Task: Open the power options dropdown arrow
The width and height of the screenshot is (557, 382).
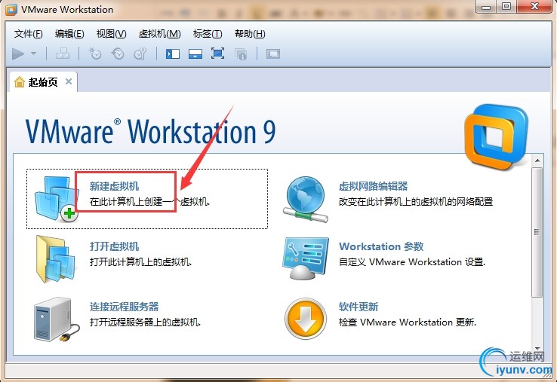Action: point(34,53)
